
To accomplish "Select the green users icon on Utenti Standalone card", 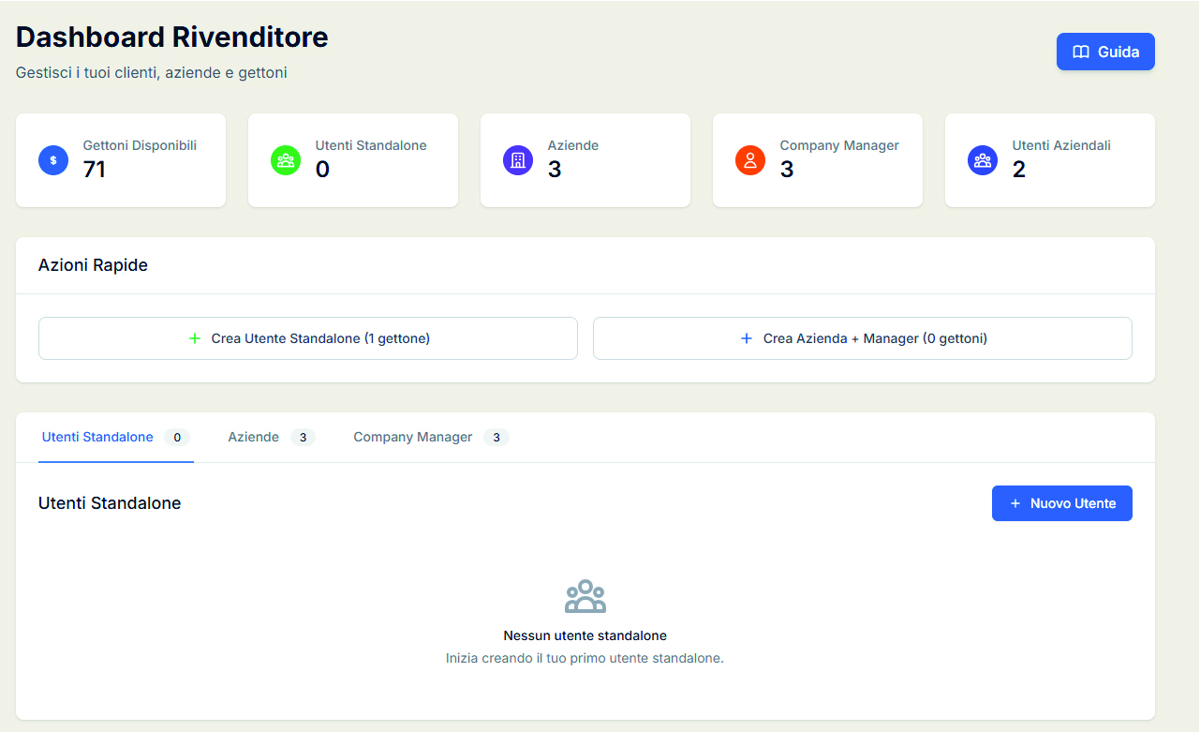I will [286, 160].
